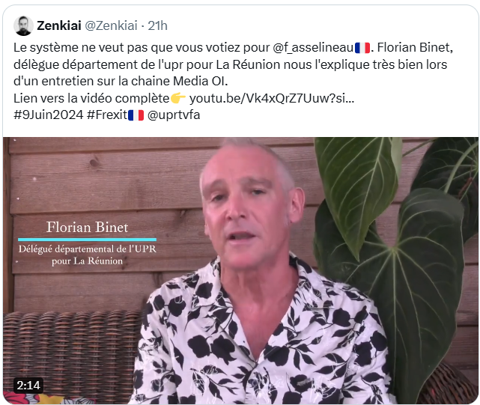This screenshot has height=405, width=480.
Task: Click the Florian Binet name caption
Action: [x=88, y=227]
